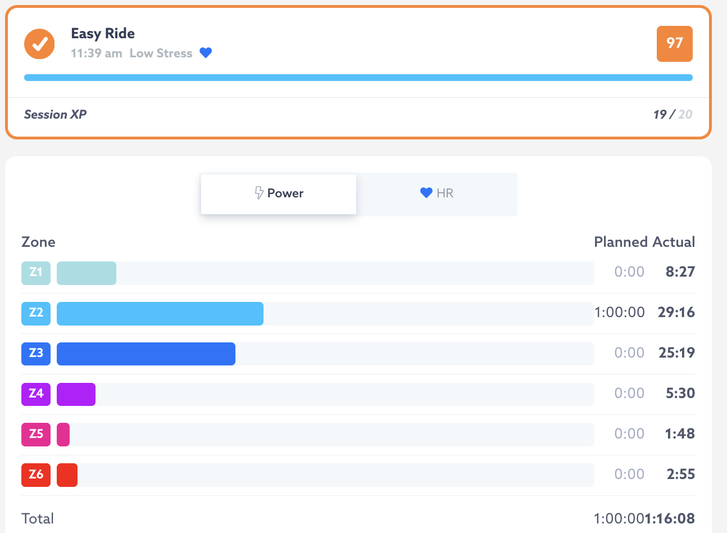Select the Z6 zone badge
This screenshot has height=533, width=727.
[36, 475]
